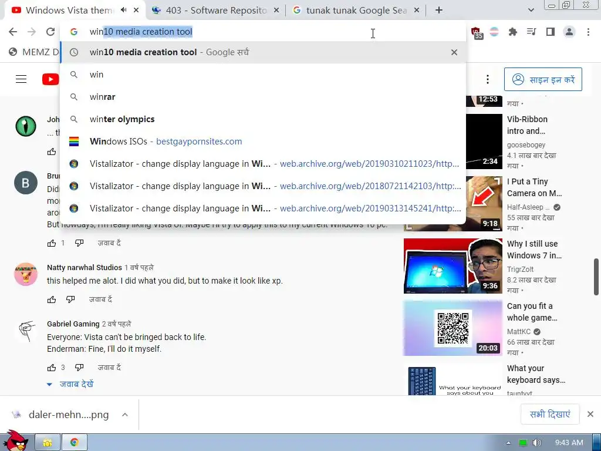
Task: Choose the 'winter olympics' search suggestion
Action: (x=264, y=119)
